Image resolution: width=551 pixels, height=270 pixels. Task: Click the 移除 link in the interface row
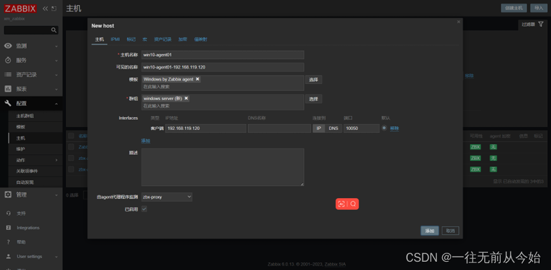[x=395, y=129]
